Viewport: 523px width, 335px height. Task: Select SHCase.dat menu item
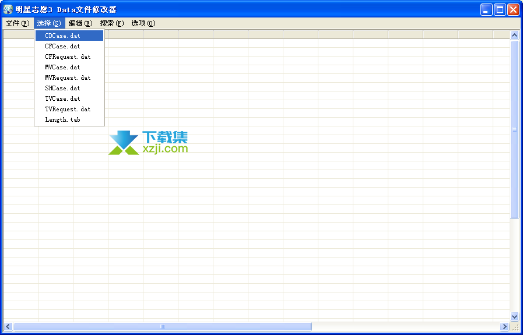point(69,88)
